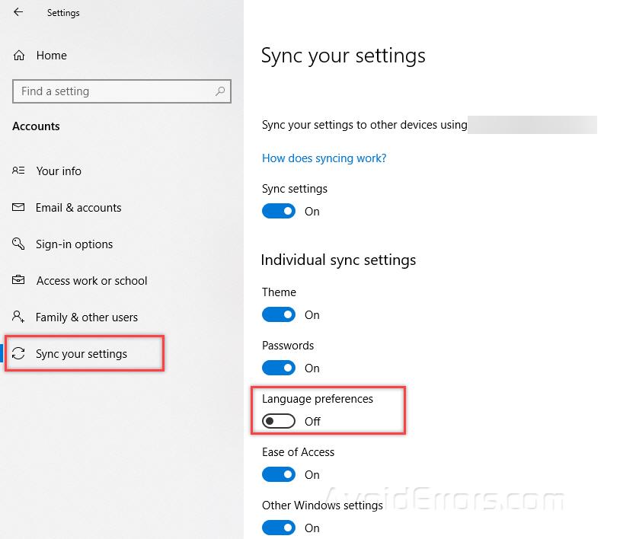Go to Email & accounts section

[78, 208]
